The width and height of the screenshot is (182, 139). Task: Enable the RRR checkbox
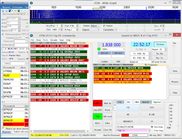[133, 102]
